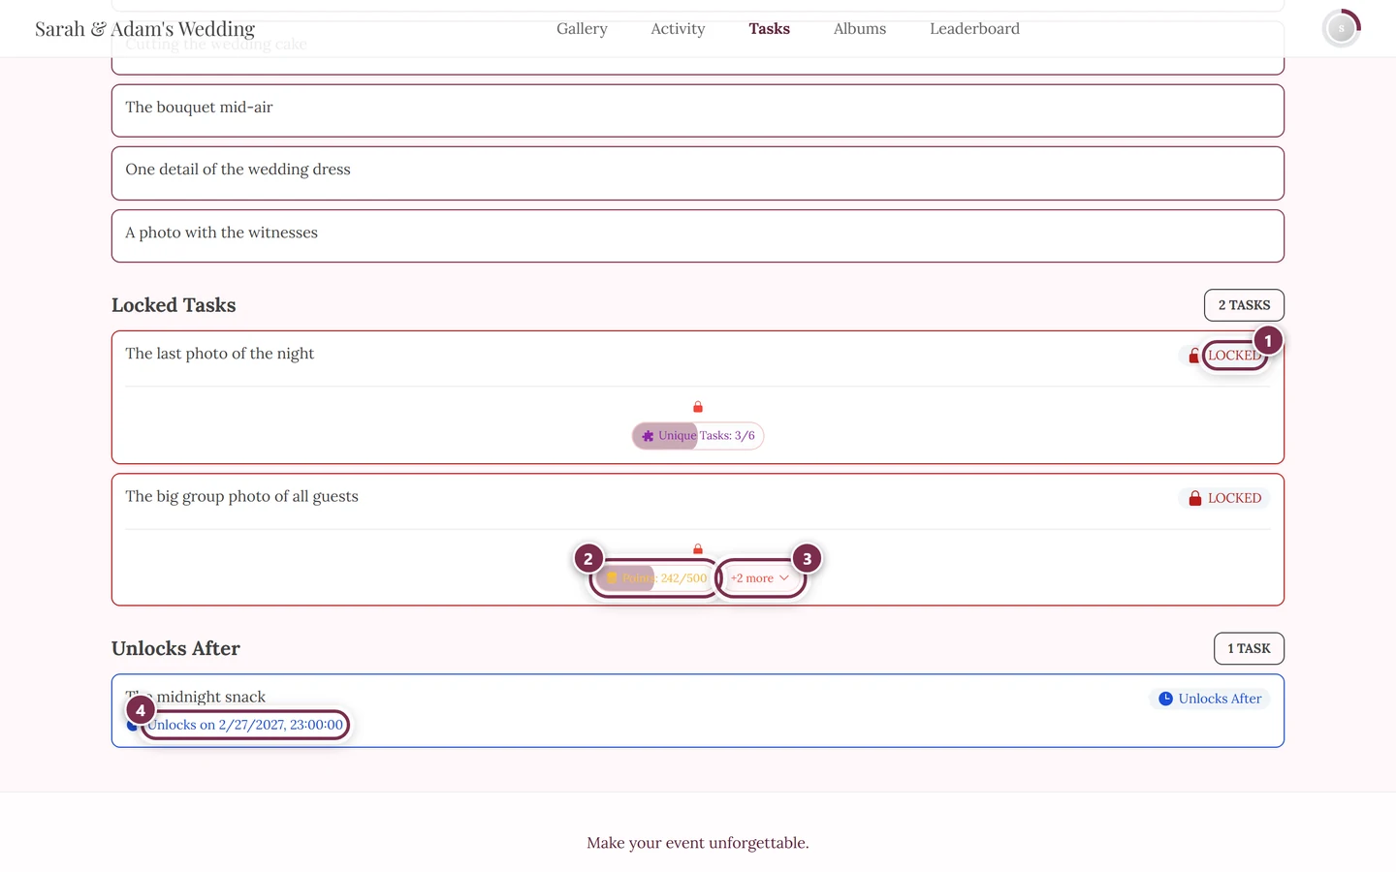
Task: Click the LOCKED label on the group photo task
Action: 1234,498
